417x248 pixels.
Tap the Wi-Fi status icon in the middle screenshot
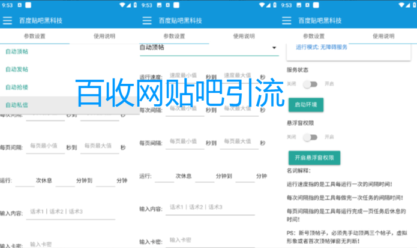(262, 5)
